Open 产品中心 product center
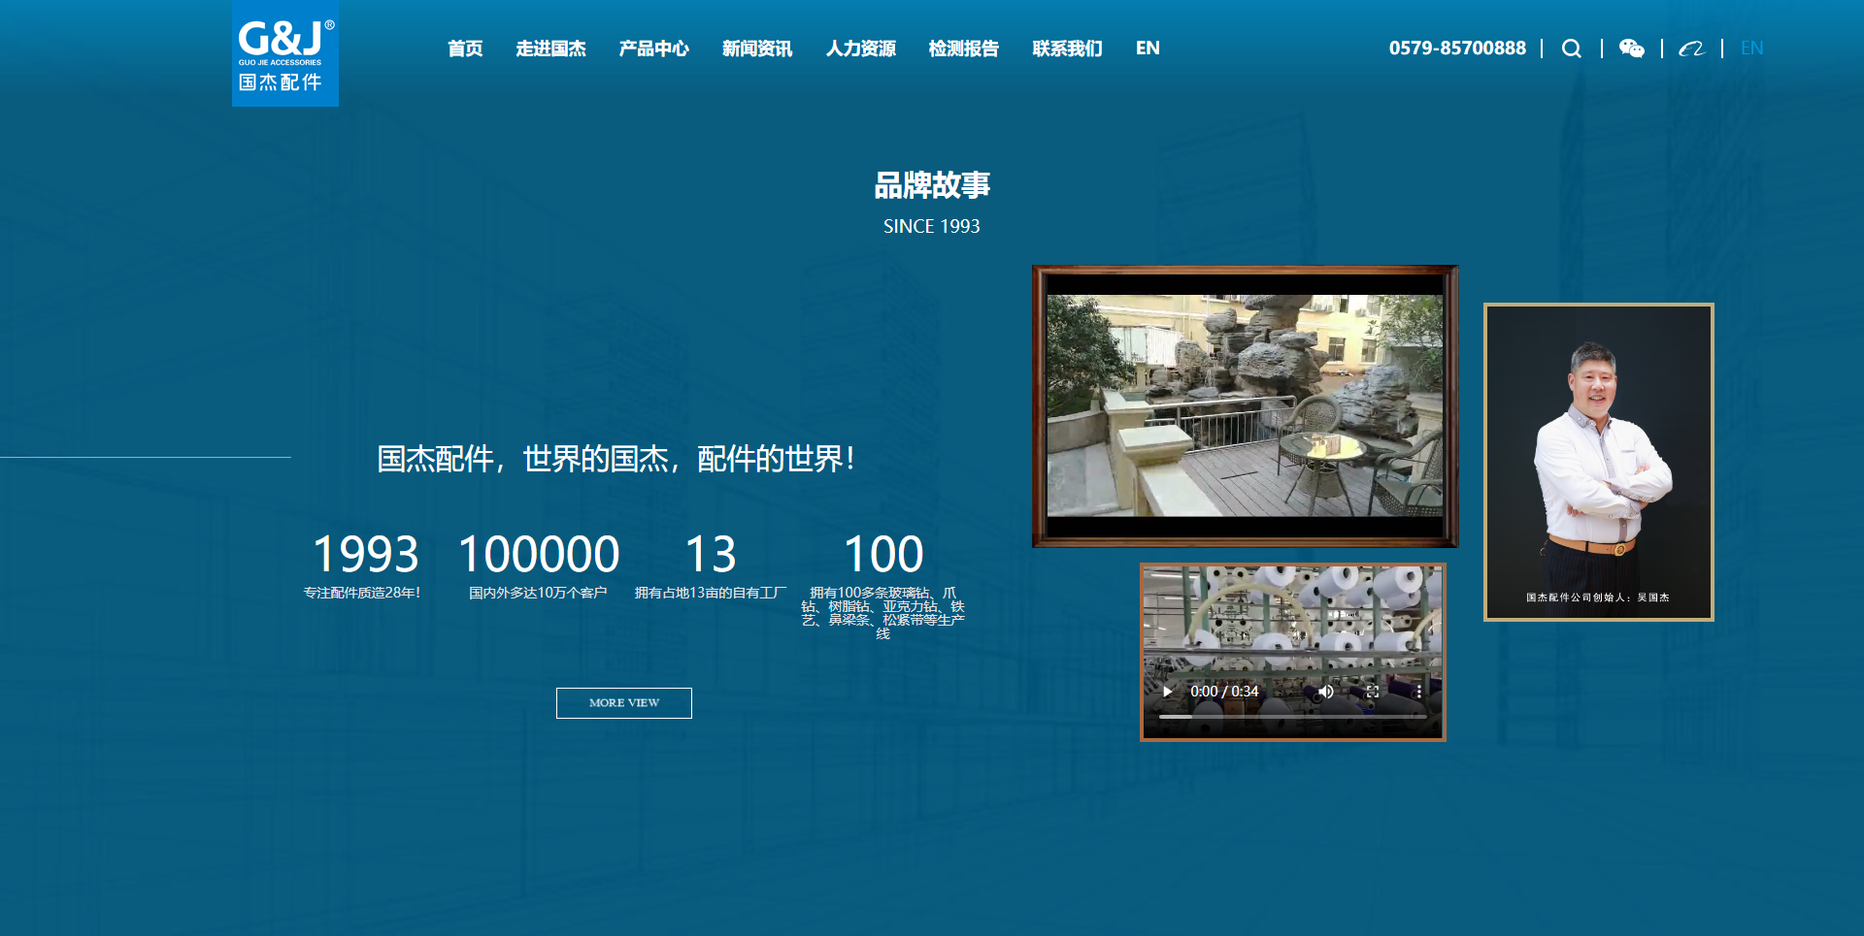Viewport: 1864px width, 936px height. pos(653,48)
